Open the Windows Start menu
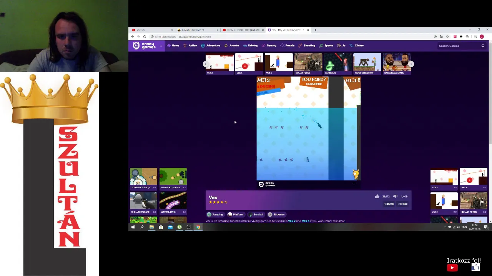492x276 pixels. tap(133, 227)
